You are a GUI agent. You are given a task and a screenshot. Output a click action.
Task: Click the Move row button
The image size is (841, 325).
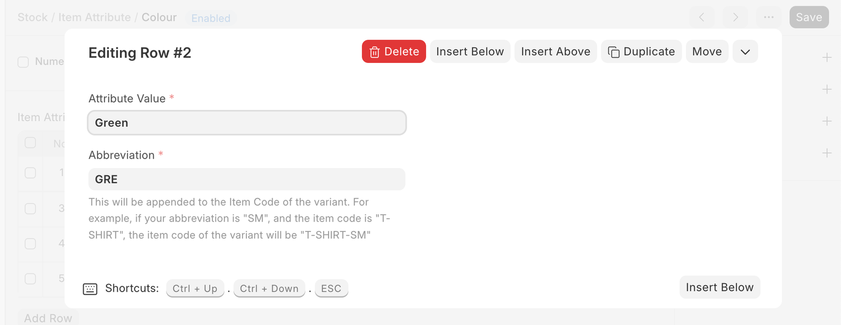707,51
